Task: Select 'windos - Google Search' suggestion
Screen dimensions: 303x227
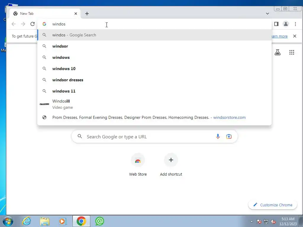Action: click(154, 35)
